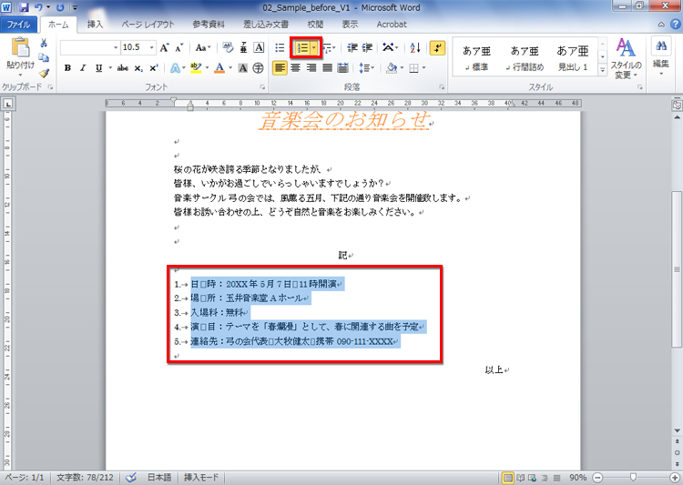Screen dimensions: 683x485
Task: Click the zoom slider handle
Action: pos(633,478)
